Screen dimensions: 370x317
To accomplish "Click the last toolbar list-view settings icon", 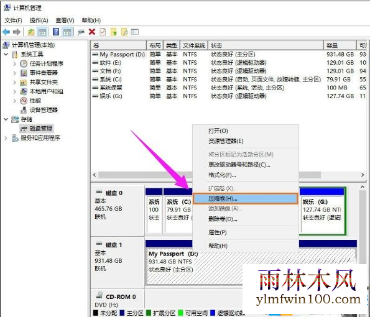I will 135,32.
